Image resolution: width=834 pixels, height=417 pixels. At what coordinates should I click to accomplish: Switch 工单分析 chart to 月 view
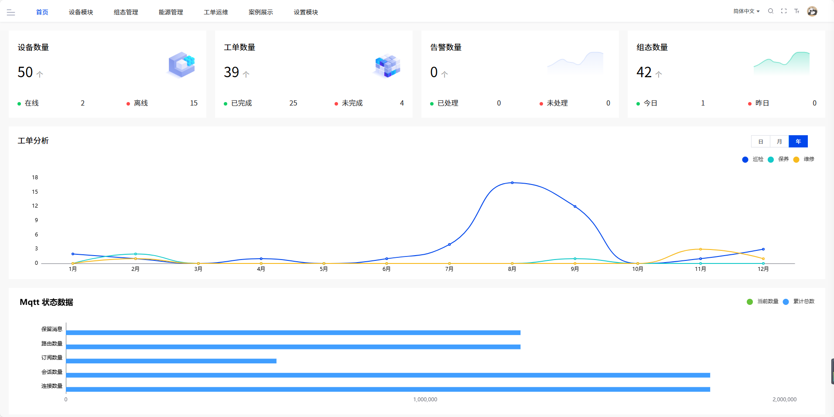point(779,142)
